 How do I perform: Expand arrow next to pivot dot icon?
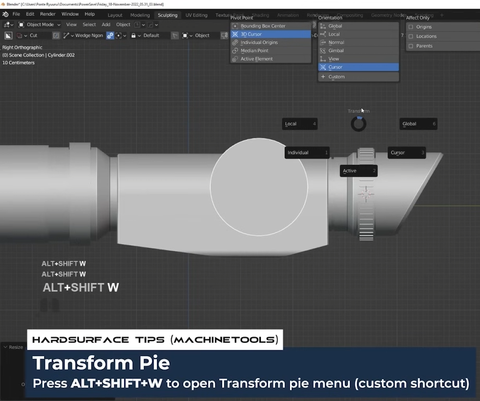click(x=125, y=36)
